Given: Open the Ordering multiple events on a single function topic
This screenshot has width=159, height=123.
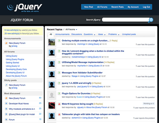Looking at the screenshot, I should (x=86, y=41).
